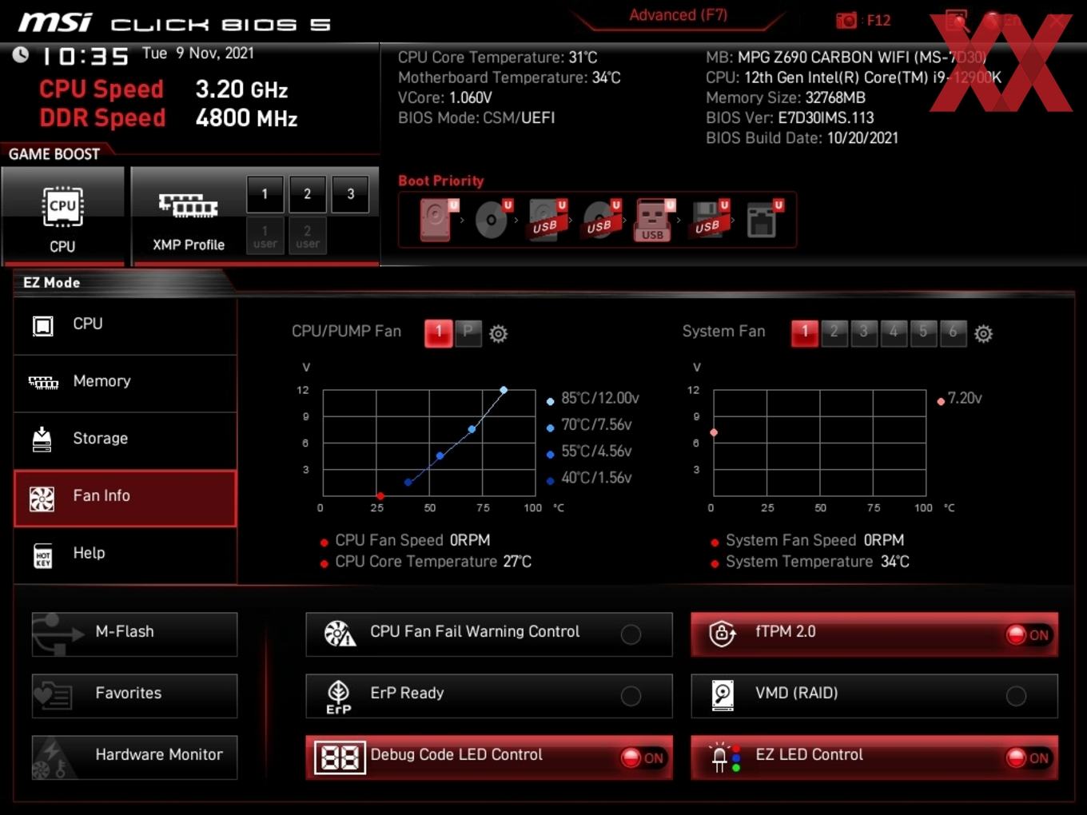Click the 55°C/4.56v legend entry
The image size is (1087, 815).
coord(589,451)
